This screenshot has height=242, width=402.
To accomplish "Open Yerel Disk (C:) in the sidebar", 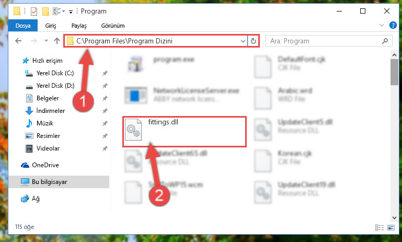I will pos(55,73).
